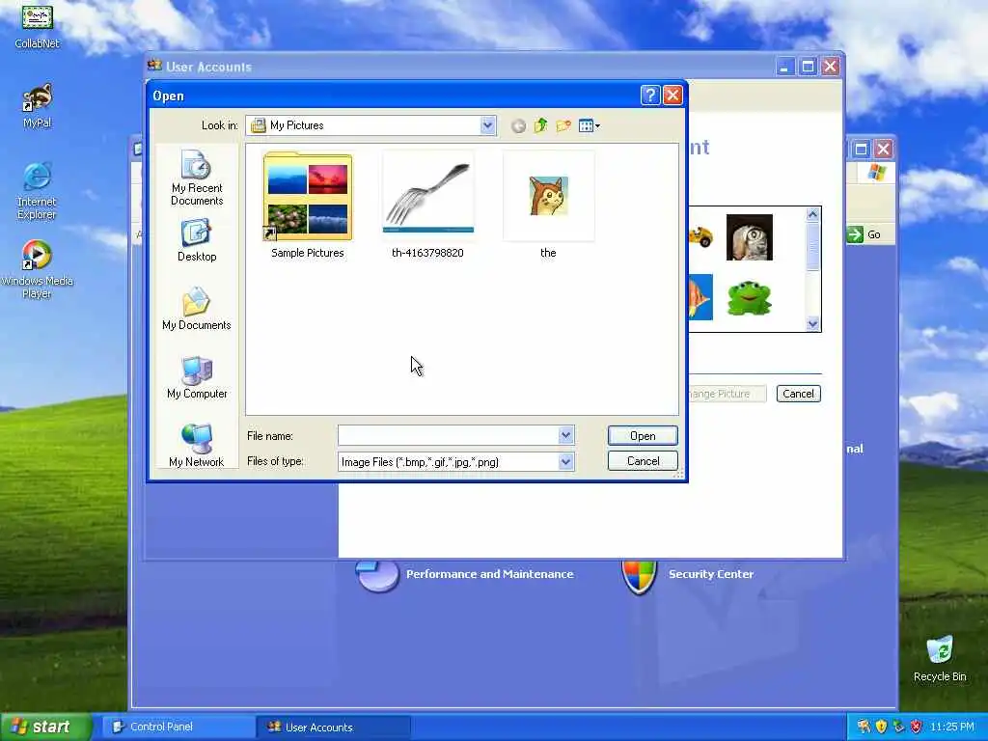Choose the green frog picture in User Accounts
988x741 pixels.
click(749, 297)
